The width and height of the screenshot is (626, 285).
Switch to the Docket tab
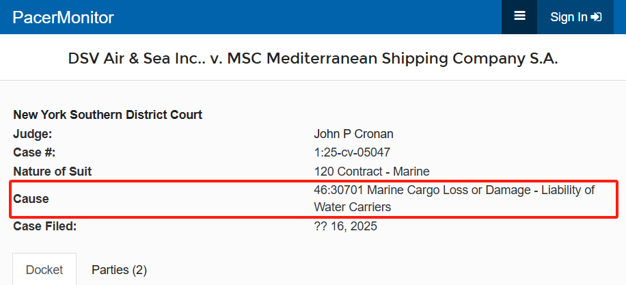(44, 270)
